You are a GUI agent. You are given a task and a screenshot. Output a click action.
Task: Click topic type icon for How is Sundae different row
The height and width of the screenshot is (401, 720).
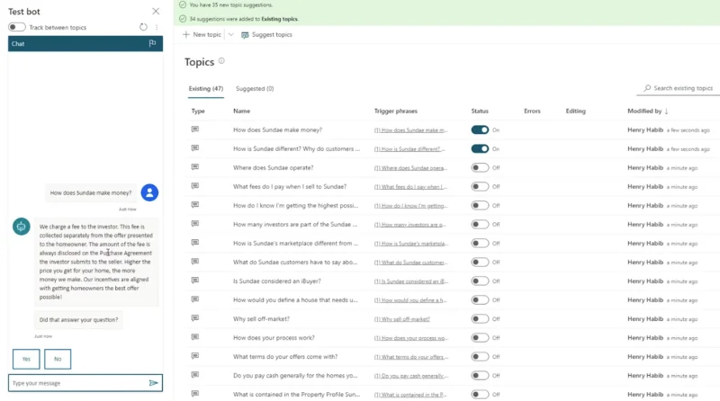click(195, 148)
